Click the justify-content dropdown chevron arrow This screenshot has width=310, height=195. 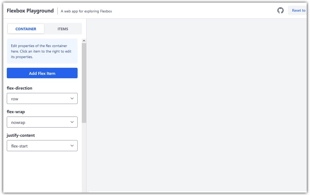72,146
